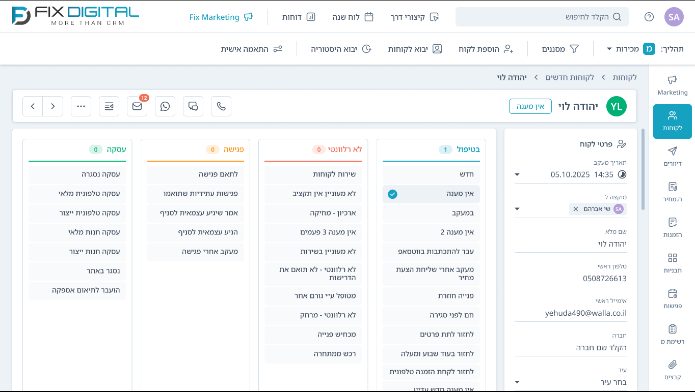695x392 pixels.
Task: Click the לקוחות breadcrumb link
Action: pos(625,77)
